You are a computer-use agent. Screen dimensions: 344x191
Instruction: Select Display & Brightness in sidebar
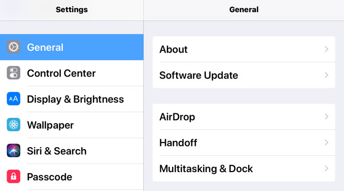pyautogui.click(x=72, y=99)
